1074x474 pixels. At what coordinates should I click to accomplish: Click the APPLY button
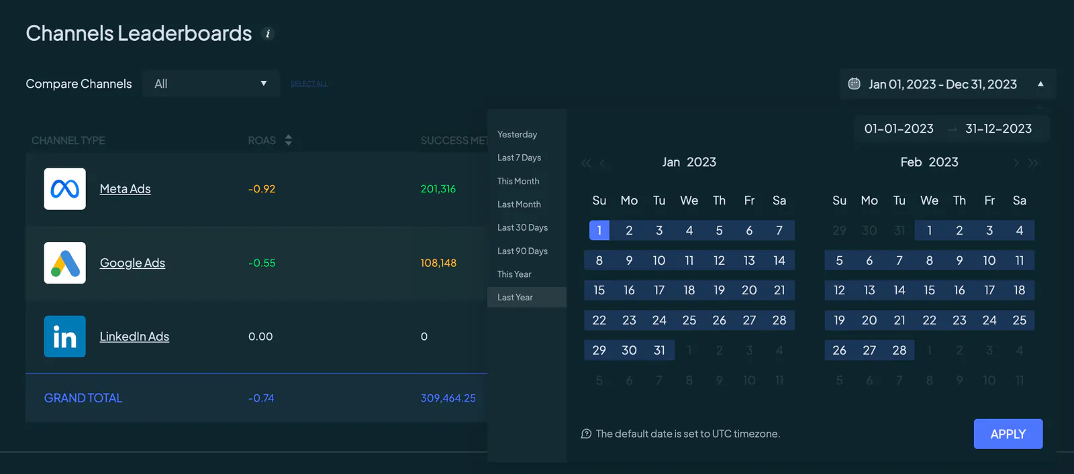[x=1008, y=434]
